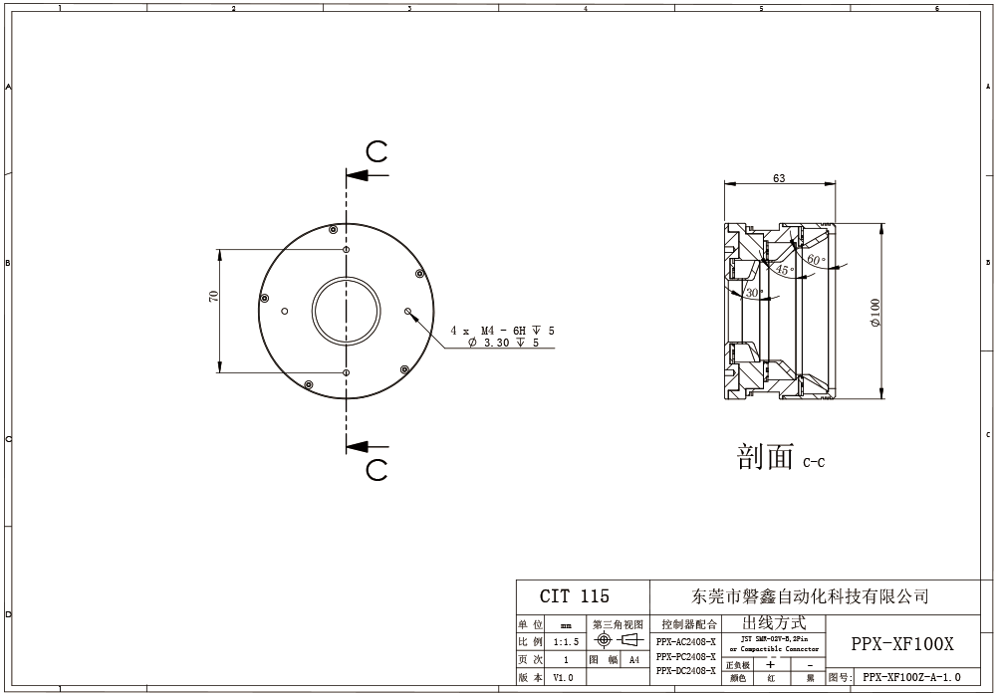Click the company name 东莞市磐鑫自动化科技有限公司

pyautogui.click(x=809, y=596)
